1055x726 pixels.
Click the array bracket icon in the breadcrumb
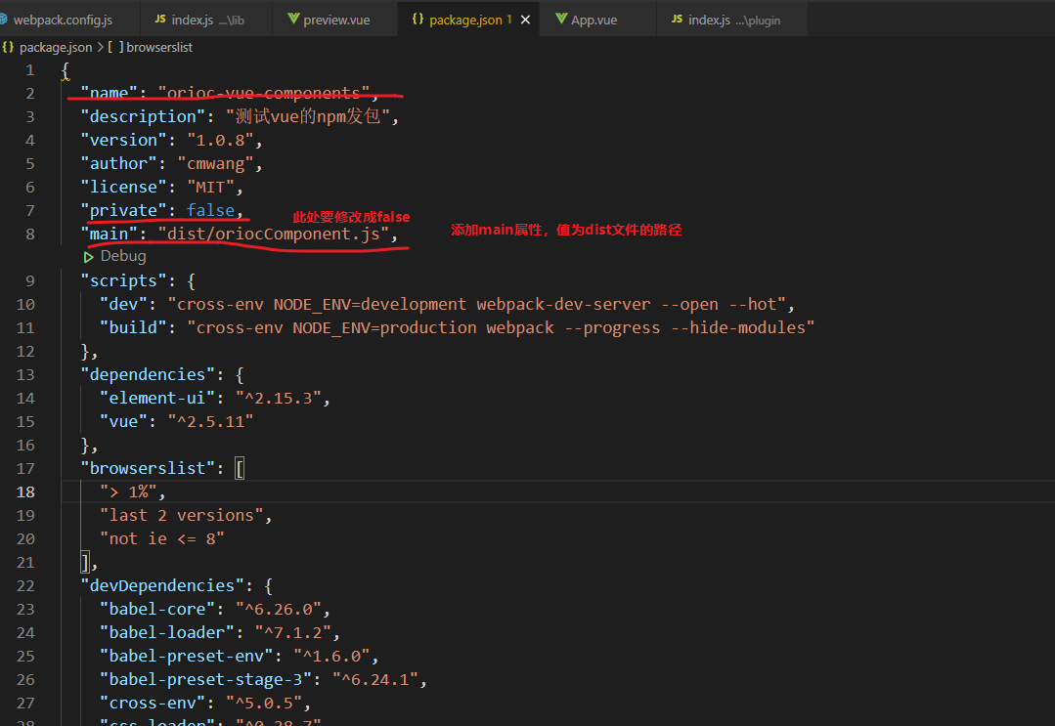tap(115, 47)
